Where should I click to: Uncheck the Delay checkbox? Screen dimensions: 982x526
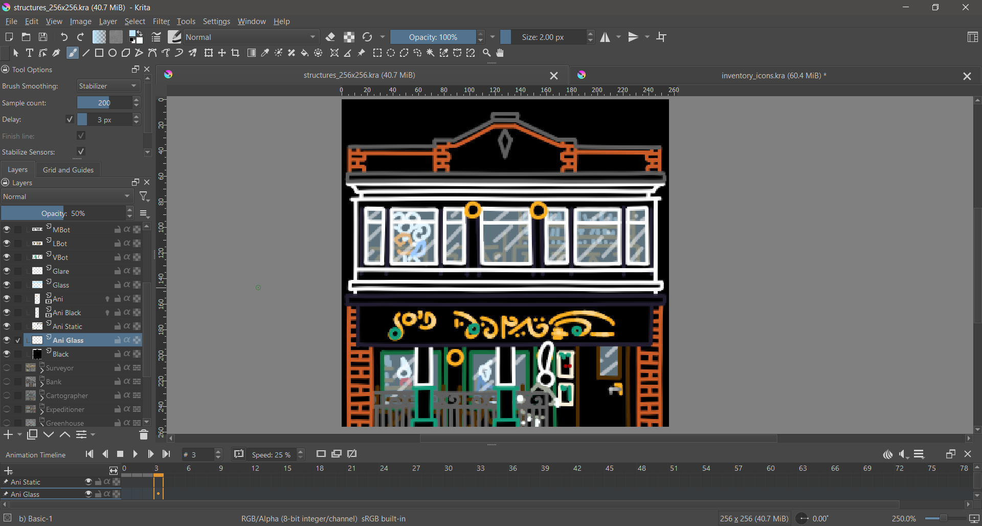[x=70, y=119]
